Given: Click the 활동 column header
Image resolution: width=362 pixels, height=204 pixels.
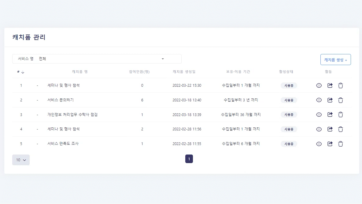Looking at the screenshot, I should [328, 72].
